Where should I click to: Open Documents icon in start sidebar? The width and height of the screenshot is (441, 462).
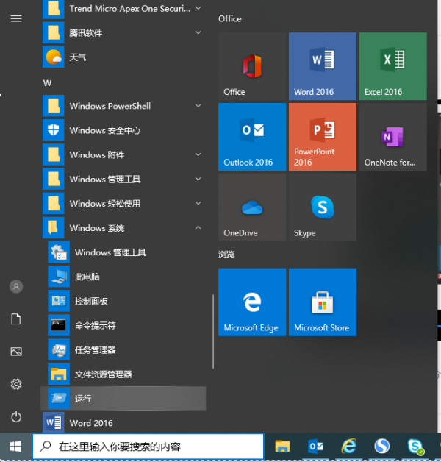click(16, 319)
